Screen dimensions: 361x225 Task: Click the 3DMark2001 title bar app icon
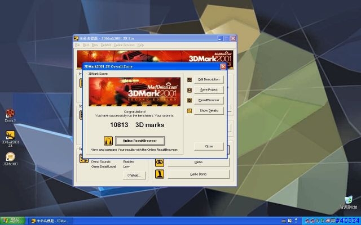pyautogui.click(x=76, y=38)
